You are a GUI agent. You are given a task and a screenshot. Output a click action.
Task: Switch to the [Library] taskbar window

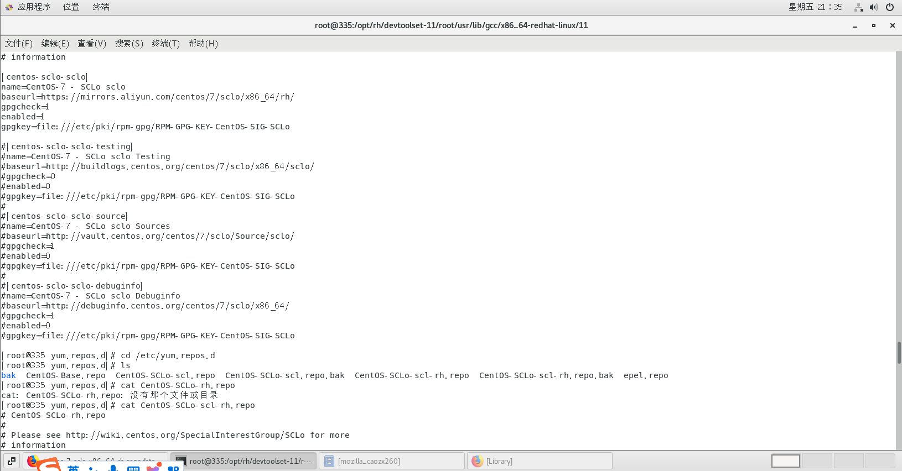(x=540, y=461)
